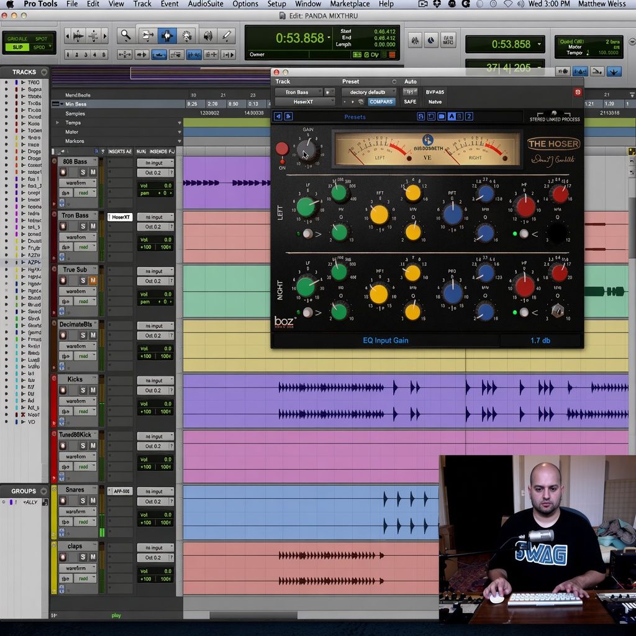Open the Setup menu
This screenshot has width=636, height=636.
coord(276,4)
